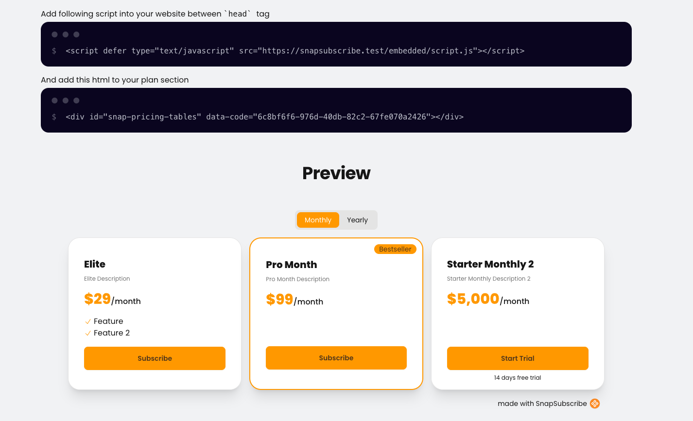This screenshot has width=693, height=421.
Task: Click the 'And add this html' instruction
Action: [115, 80]
